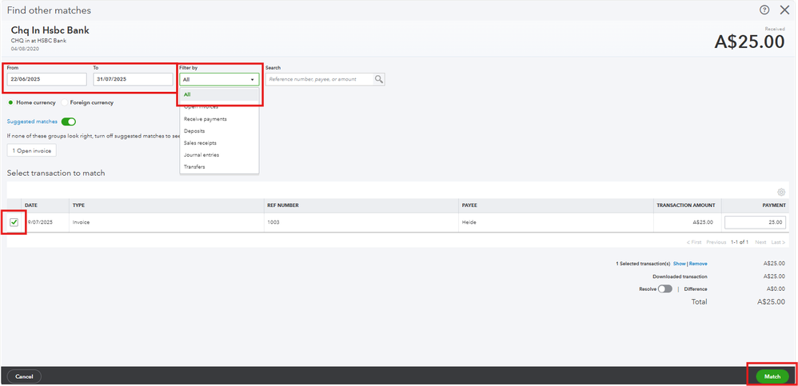The height and width of the screenshot is (386, 798).
Task: Click the PAYMENT column header
Action: coord(775,205)
